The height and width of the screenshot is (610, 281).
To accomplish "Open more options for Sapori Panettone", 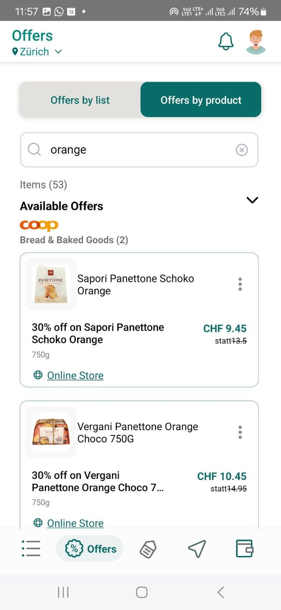I will point(240,284).
